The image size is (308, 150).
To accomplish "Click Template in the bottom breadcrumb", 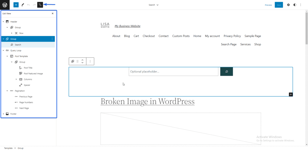I will click(8, 148).
